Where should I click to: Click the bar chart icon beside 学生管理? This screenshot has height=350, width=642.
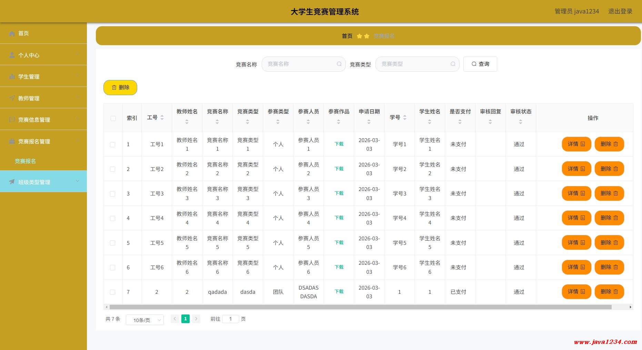12,77
